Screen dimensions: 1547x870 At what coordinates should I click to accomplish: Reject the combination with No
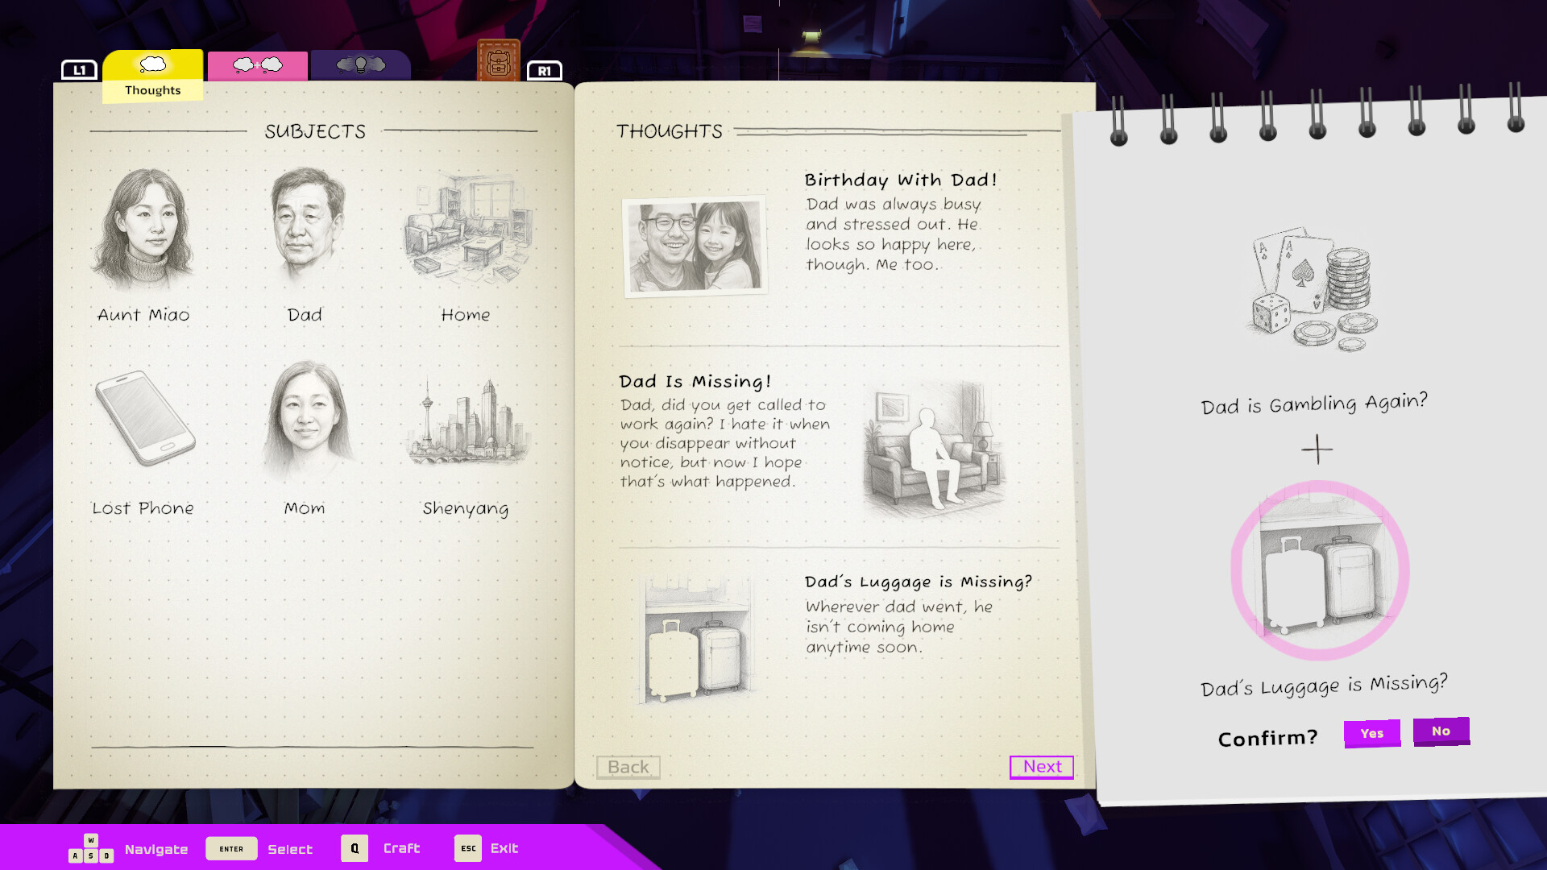pyautogui.click(x=1441, y=731)
